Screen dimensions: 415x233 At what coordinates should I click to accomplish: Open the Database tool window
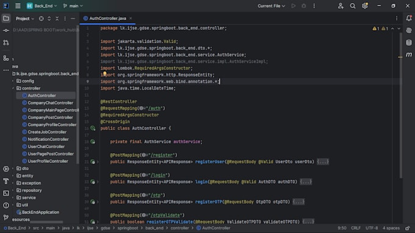click(x=409, y=42)
